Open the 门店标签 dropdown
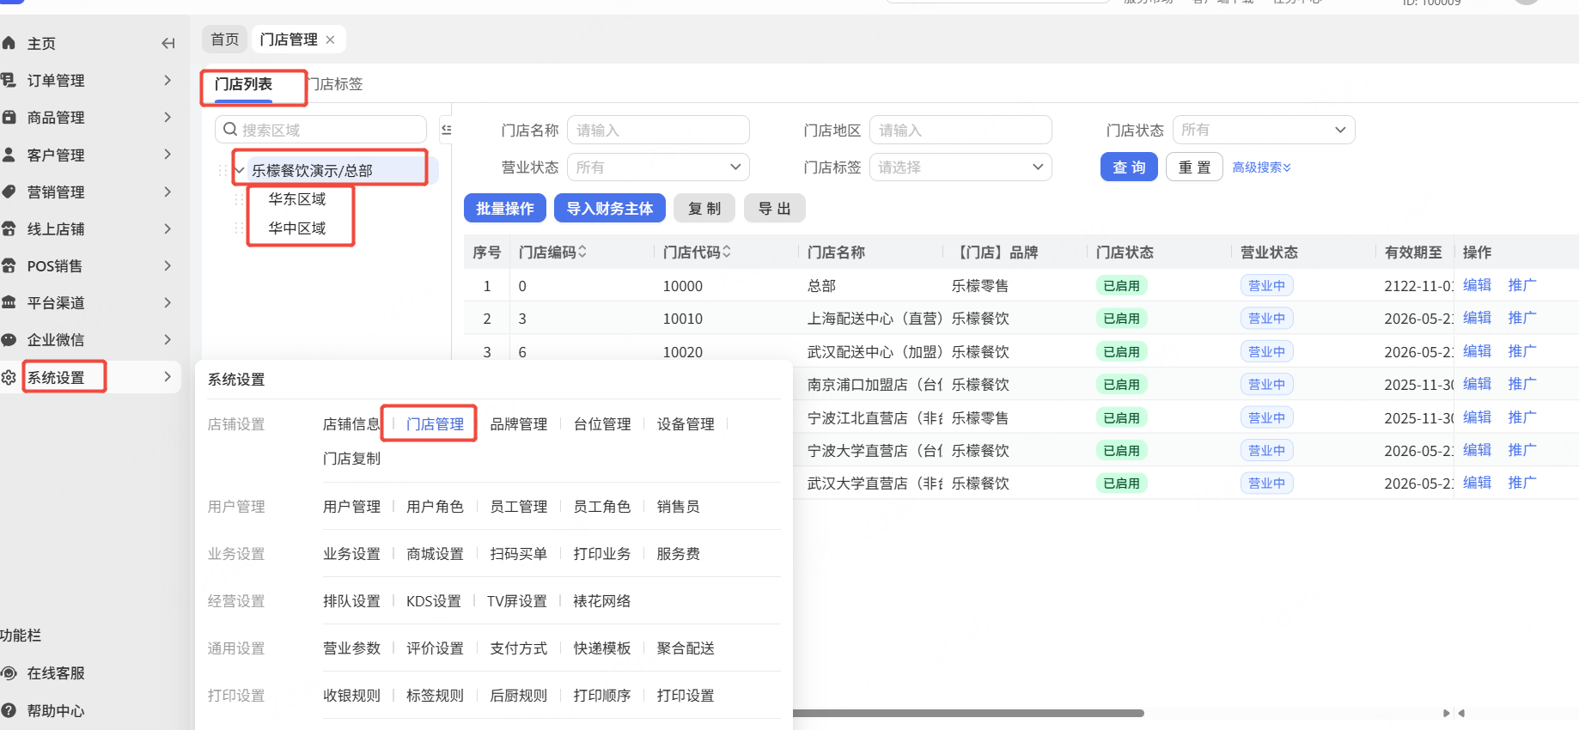Screen dimensions: 1579x730 (960, 167)
